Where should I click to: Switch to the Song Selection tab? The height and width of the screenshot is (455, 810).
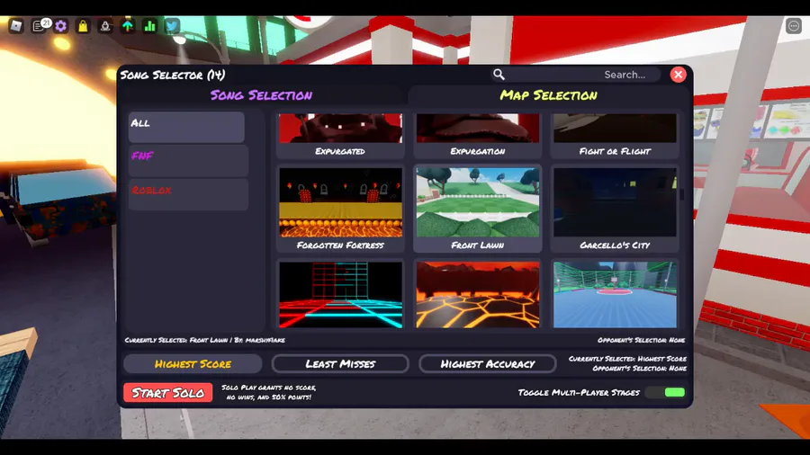[x=261, y=95]
